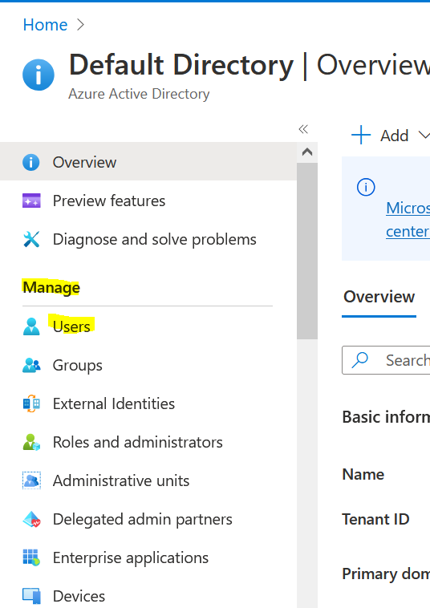Screen dimensions: 430x608
Task: Click the Manage section heading
Action: (x=51, y=287)
